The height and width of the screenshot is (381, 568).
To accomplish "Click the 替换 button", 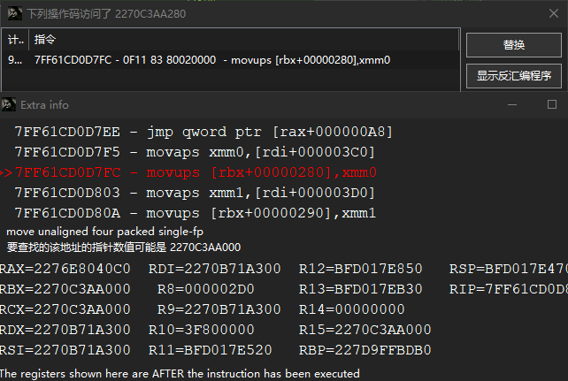I will pos(514,45).
